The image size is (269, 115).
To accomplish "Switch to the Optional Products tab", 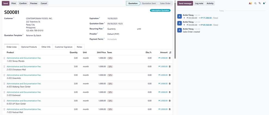I will pos(29,47).
